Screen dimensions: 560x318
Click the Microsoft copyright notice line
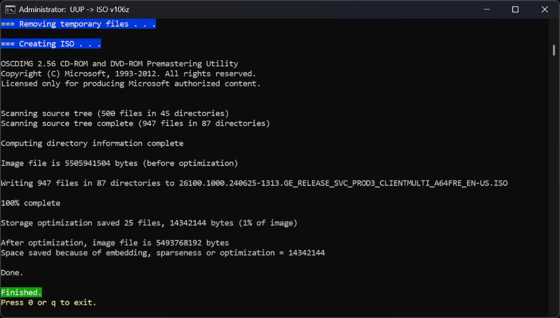(128, 74)
